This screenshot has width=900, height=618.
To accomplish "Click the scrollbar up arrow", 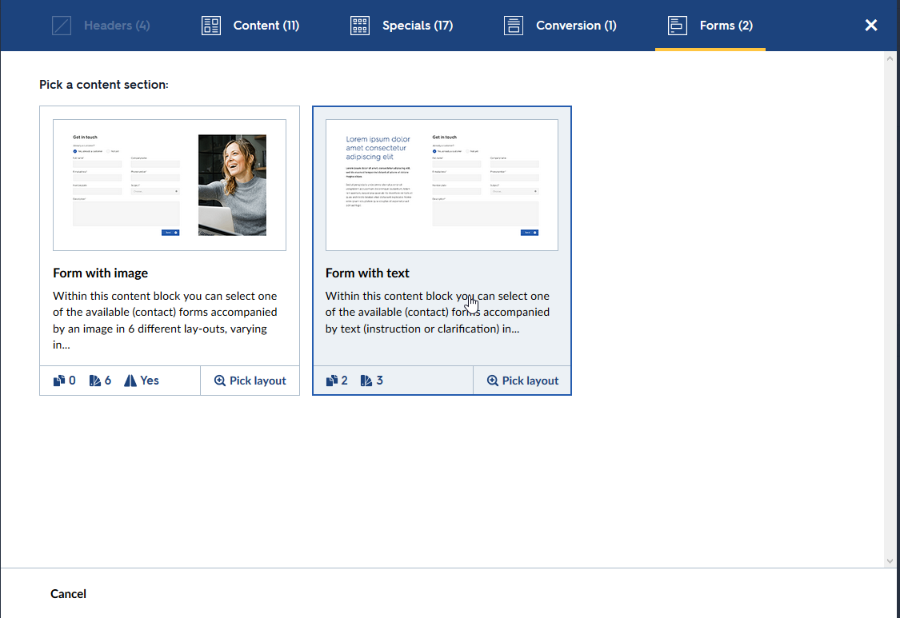I will point(890,58).
